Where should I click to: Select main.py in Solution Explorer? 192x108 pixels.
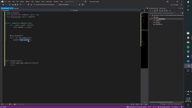(x=158, y=22)
